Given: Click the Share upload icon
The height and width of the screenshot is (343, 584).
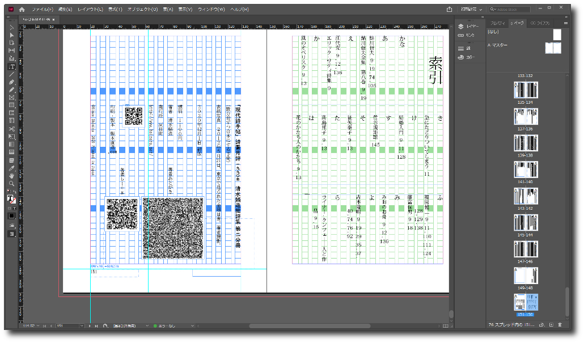Looking at the screenshot, I should click(449, 9).
